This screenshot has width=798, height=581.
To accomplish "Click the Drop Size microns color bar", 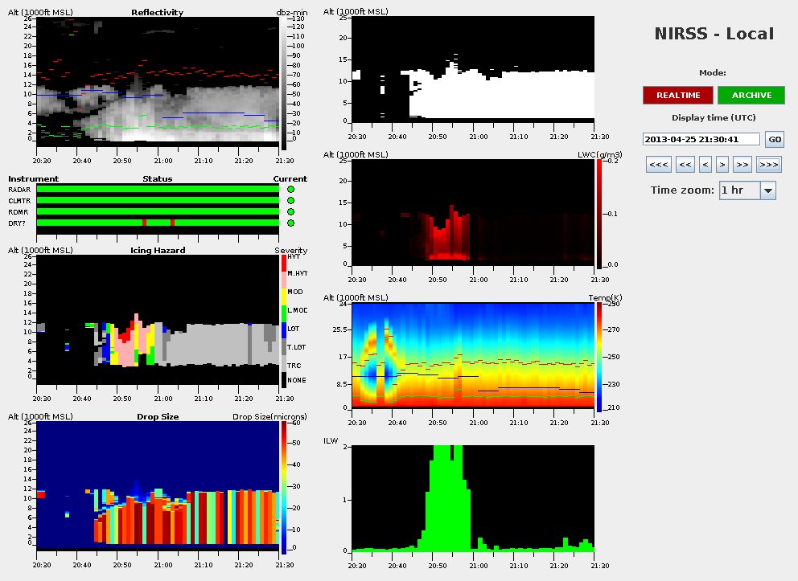I will tap(282, 488).
